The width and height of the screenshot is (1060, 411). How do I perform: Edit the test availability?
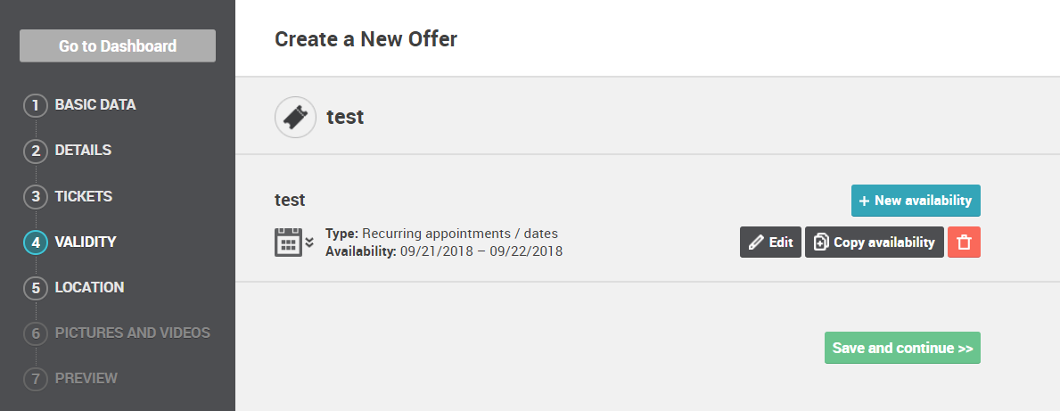[x=770, y=242]
